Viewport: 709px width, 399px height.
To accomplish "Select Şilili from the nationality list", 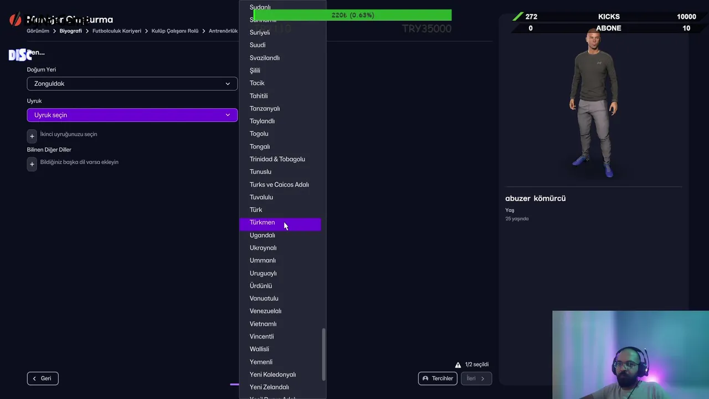I will (280, 70).
